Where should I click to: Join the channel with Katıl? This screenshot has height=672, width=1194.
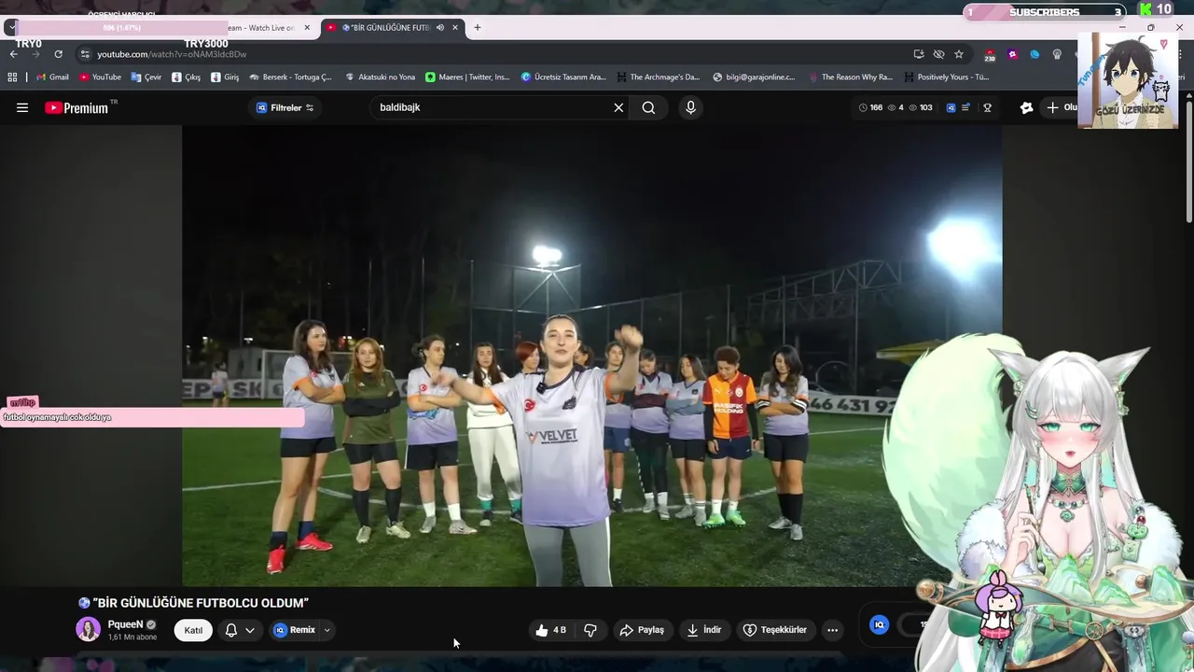(193, 630)
